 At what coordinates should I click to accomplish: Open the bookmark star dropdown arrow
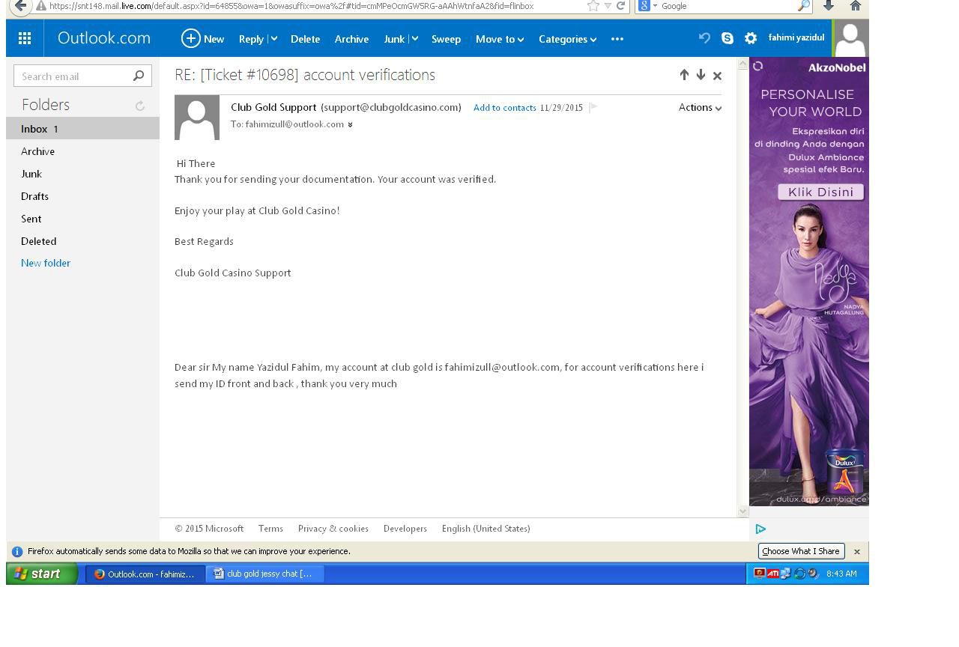(x=607, y=6)
